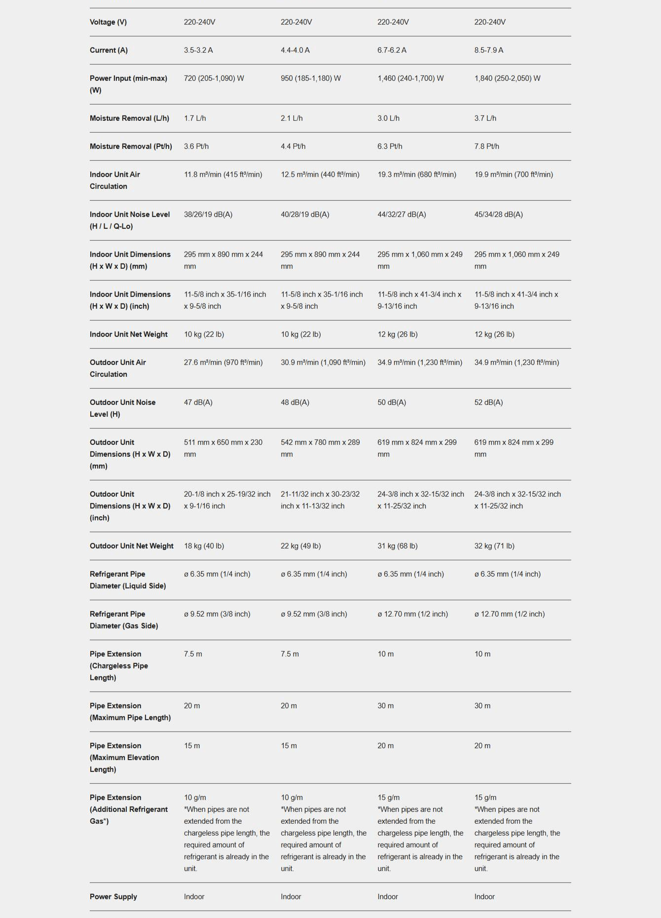Click the Outdoor Unit Net Weight label
The image size is (661, 918).
pos(132,546)
